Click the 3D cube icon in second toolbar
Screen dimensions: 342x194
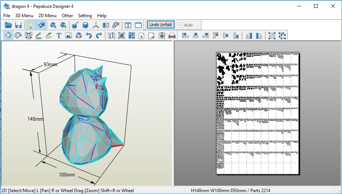click(x=79, y=36)
